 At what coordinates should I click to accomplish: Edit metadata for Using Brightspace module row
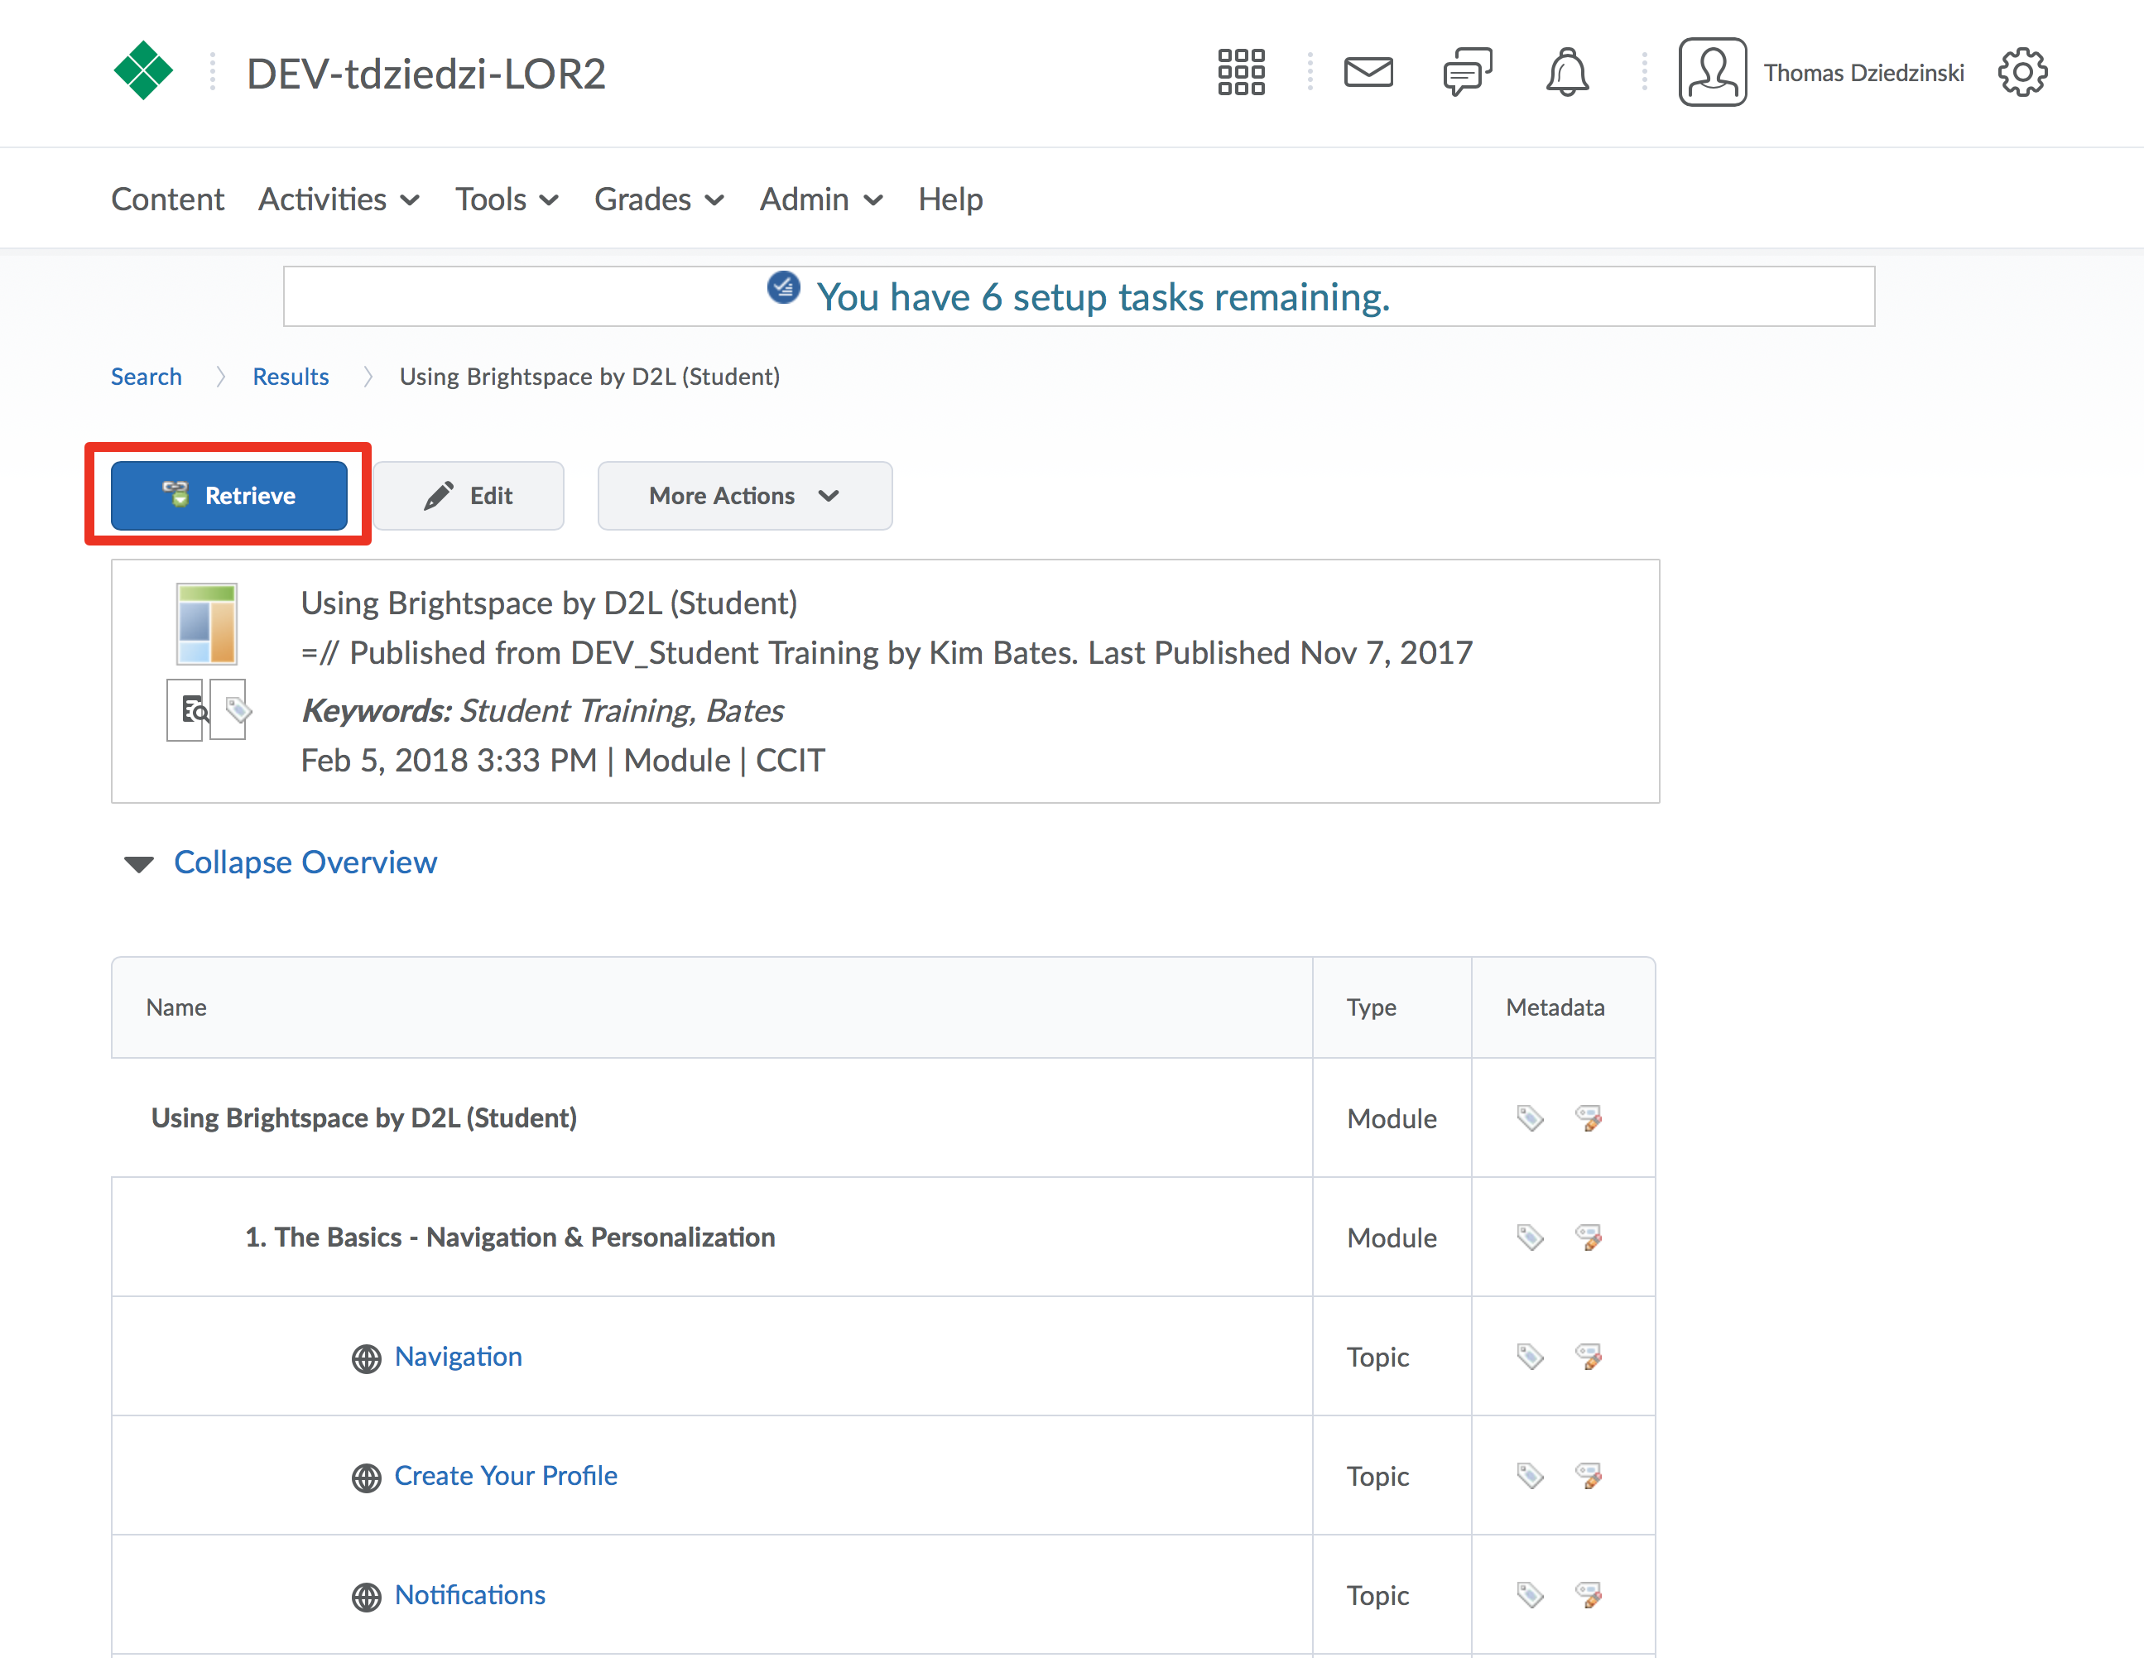click(1589, 1117)
